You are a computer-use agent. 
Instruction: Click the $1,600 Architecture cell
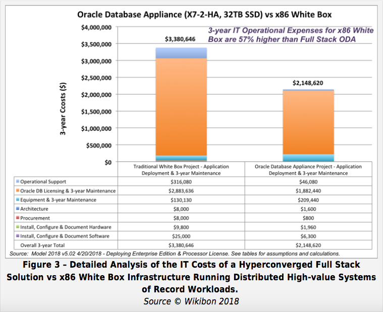308,209
